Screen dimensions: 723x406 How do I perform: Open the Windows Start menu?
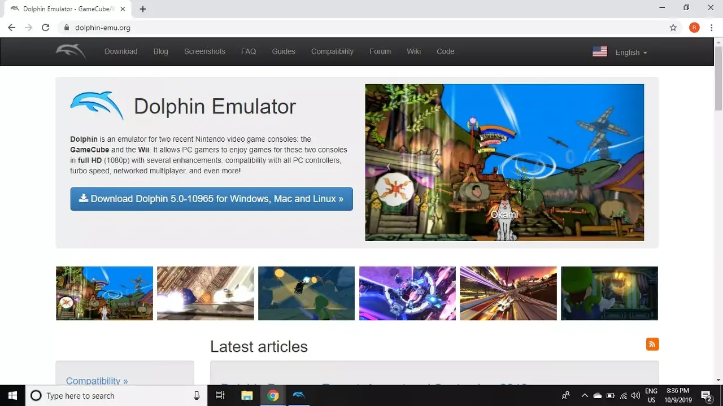tap(12, 395)
